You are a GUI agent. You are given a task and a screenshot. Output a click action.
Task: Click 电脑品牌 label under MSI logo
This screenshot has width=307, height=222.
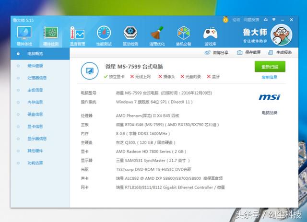tap(270, 113)
